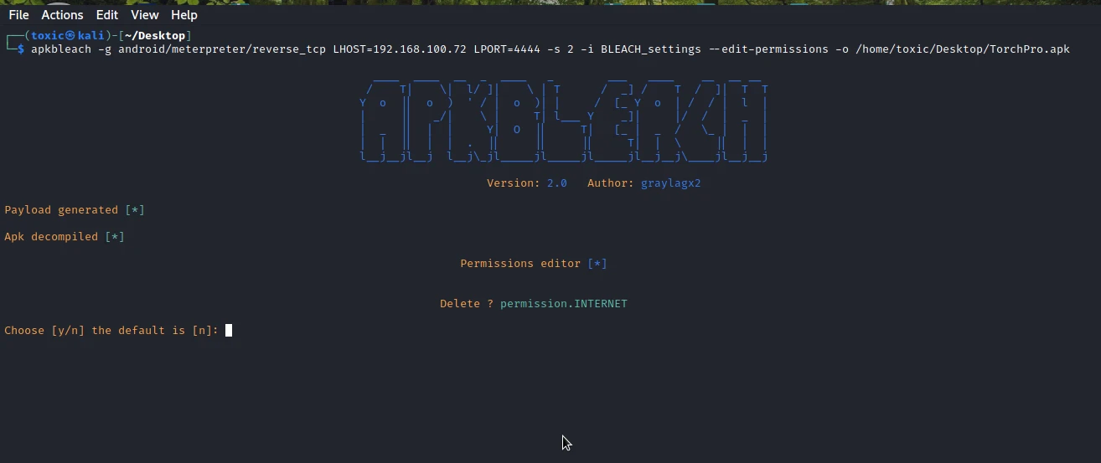The width and height of the screenshot is (1101, 463).
Task: Click the 'Permissions editor [*]' heading
Action: coord(534,264)
